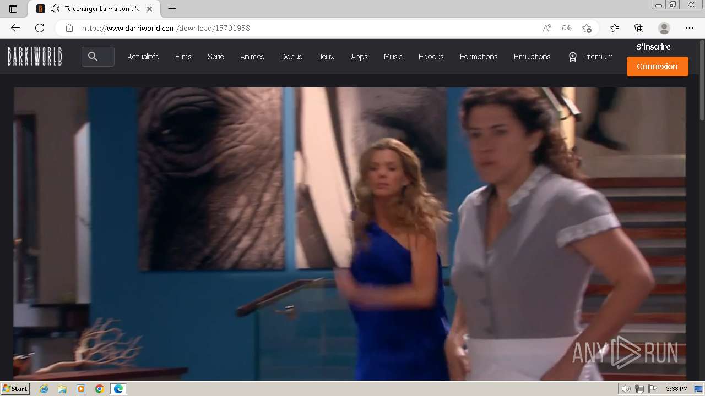Open the Translate page option
Image resolution: width=705 pixels, height=396 pixels.
coord(567,28)
